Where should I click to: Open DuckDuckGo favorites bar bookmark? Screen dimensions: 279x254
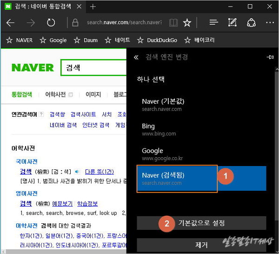157,40
